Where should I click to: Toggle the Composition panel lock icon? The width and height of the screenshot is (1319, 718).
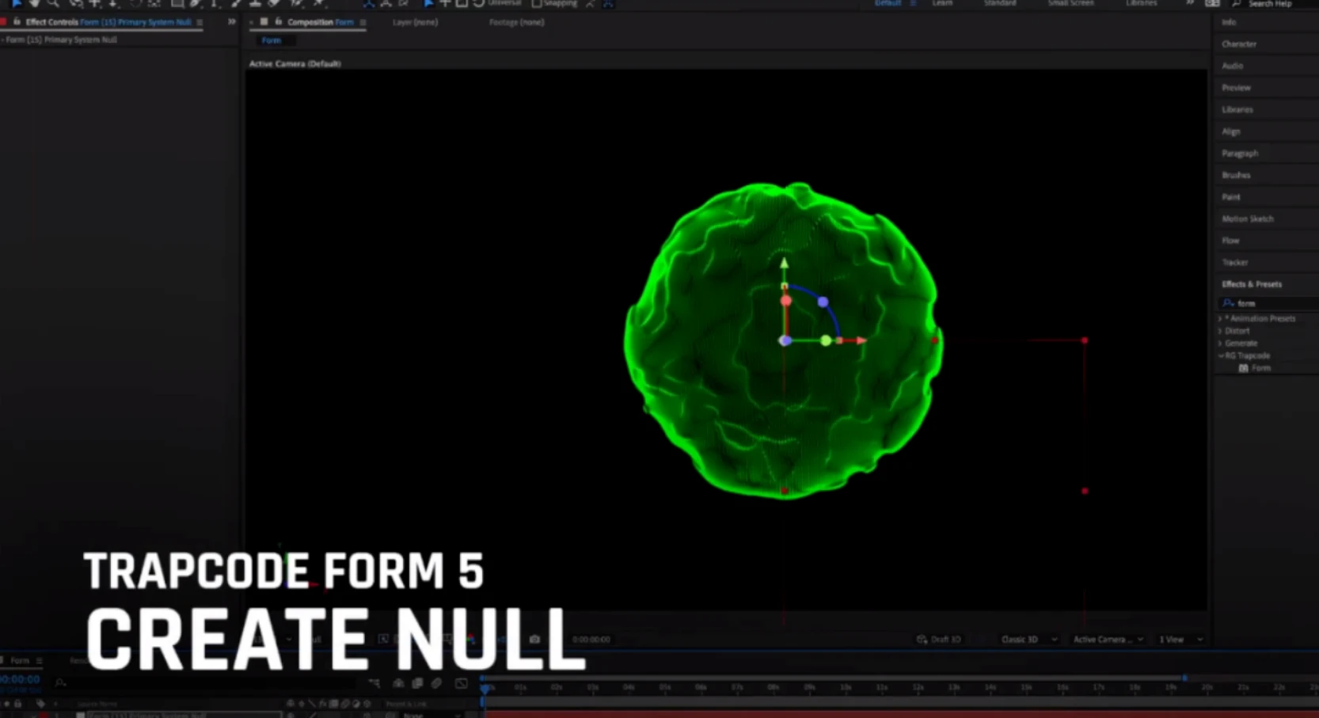click(x=278, y=22)
